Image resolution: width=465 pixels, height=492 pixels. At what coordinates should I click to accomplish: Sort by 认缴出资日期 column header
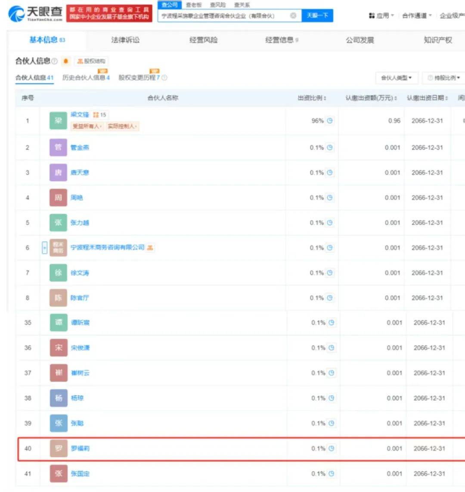tap(427, 98)
